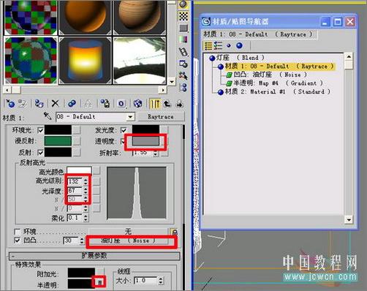Enable the 环境 checkbox
Image resolution: width=367 pixels, height=291 pixels.
[x=17, y=231]
